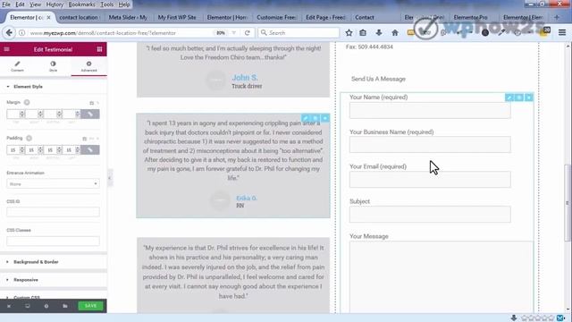Click edit pencil icon on contact form widget
The width and height of the screenshot is (572, 322).
509,97
